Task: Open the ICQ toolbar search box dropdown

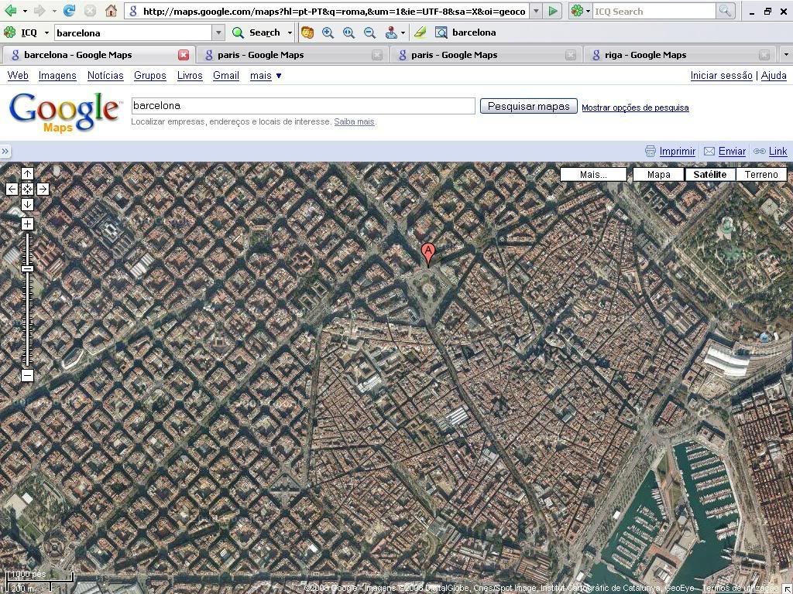Action: coord(218,32)
